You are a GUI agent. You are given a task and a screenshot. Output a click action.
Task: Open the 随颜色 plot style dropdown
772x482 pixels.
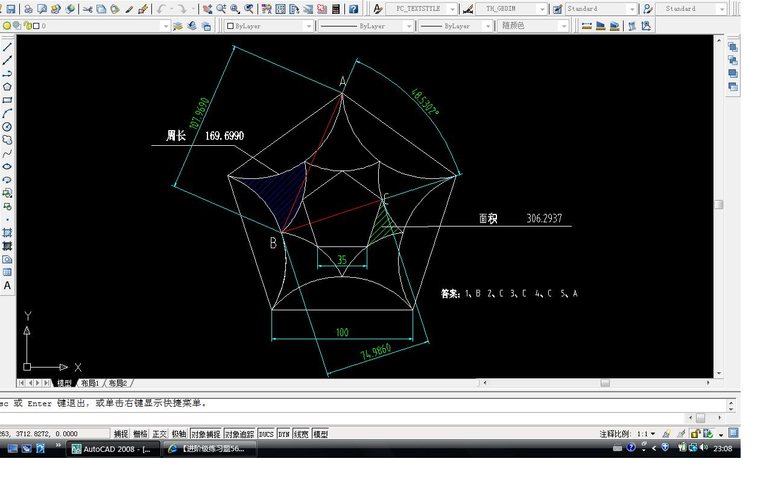point(564,26)
